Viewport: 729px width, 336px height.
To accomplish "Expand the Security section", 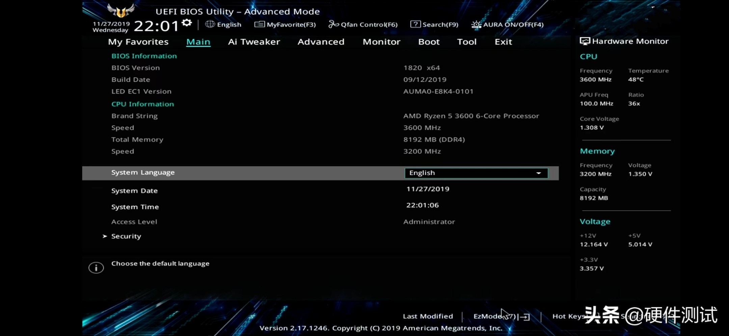I will (126, 236).
